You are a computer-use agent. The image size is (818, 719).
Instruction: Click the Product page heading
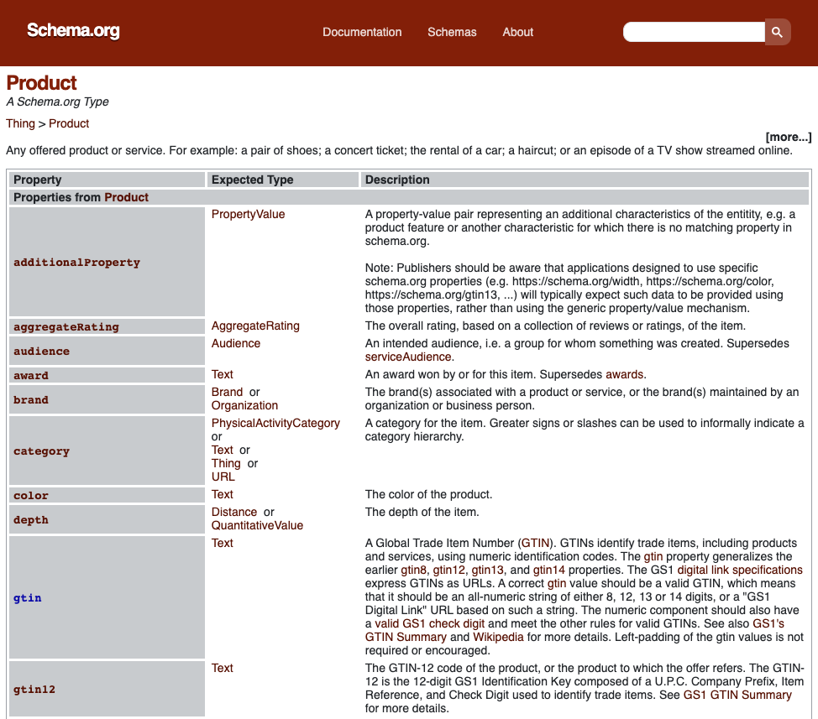click(41, 83)
